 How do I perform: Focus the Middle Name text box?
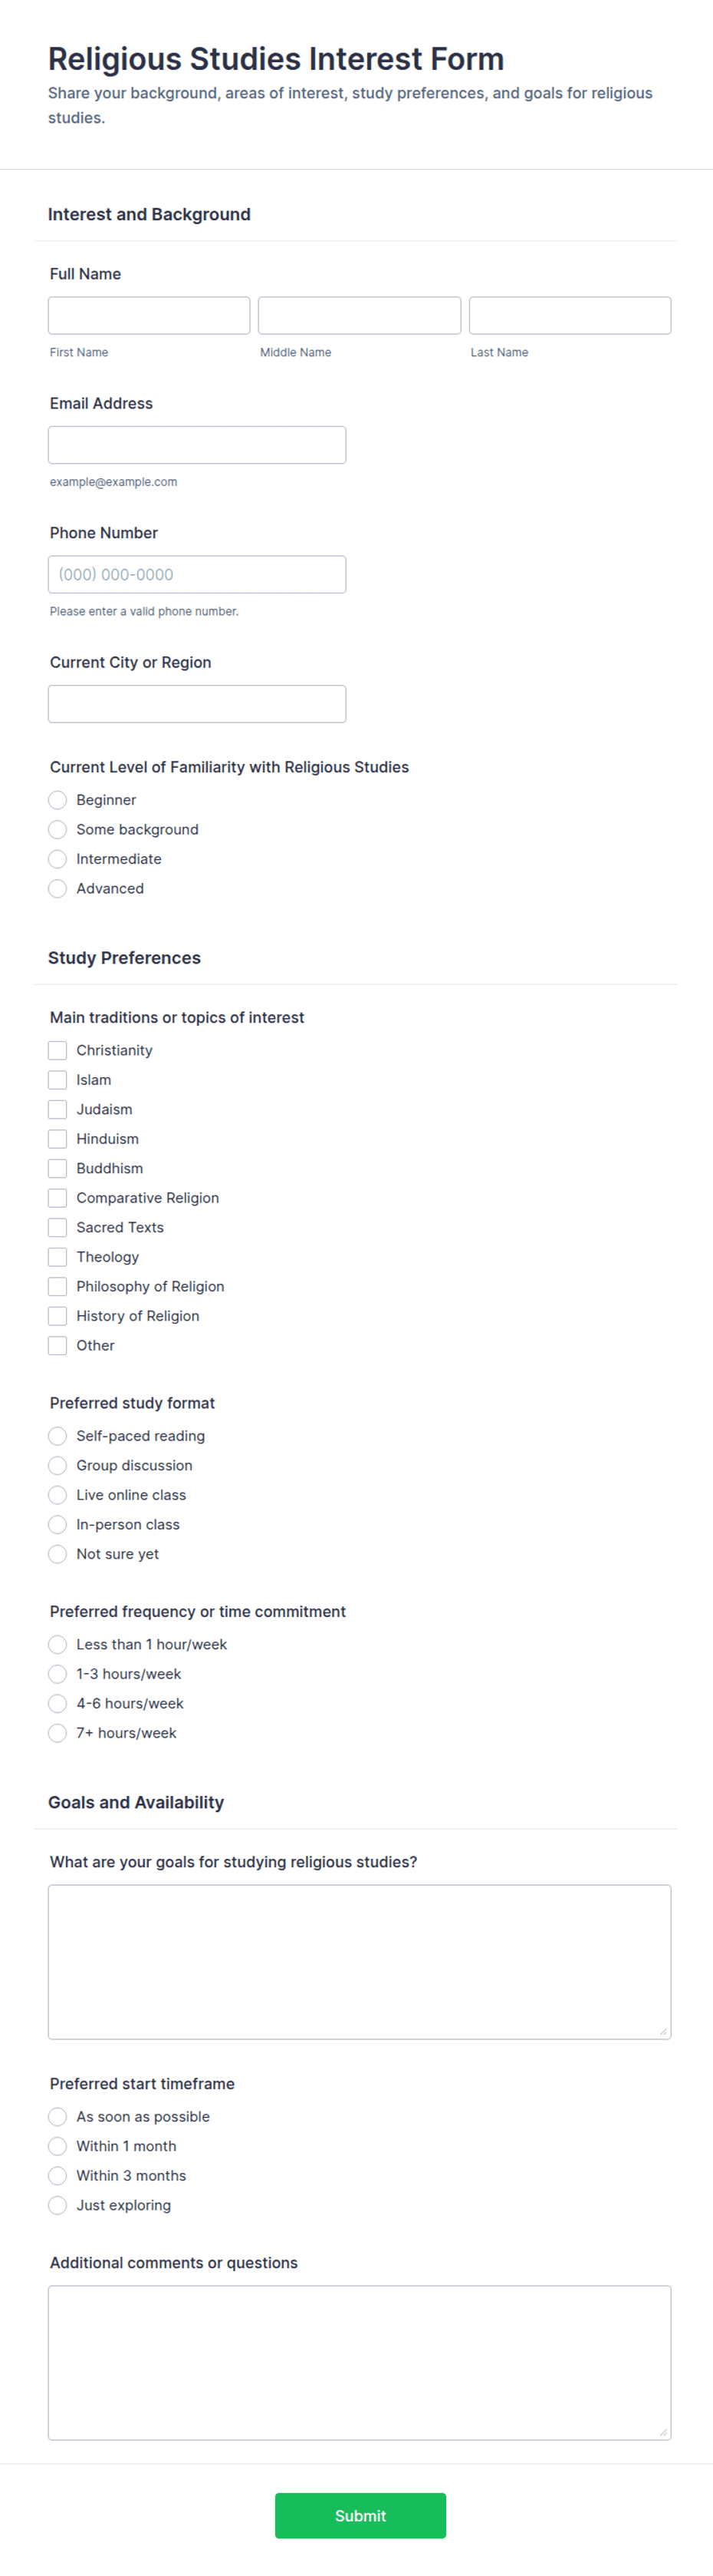(360, 315)
